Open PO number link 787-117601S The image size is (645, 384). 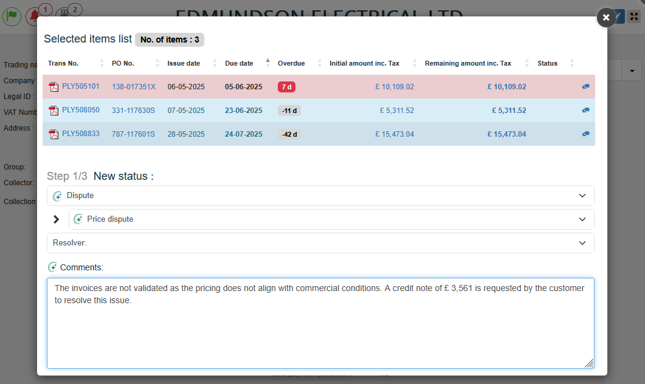tap(133, 134)
